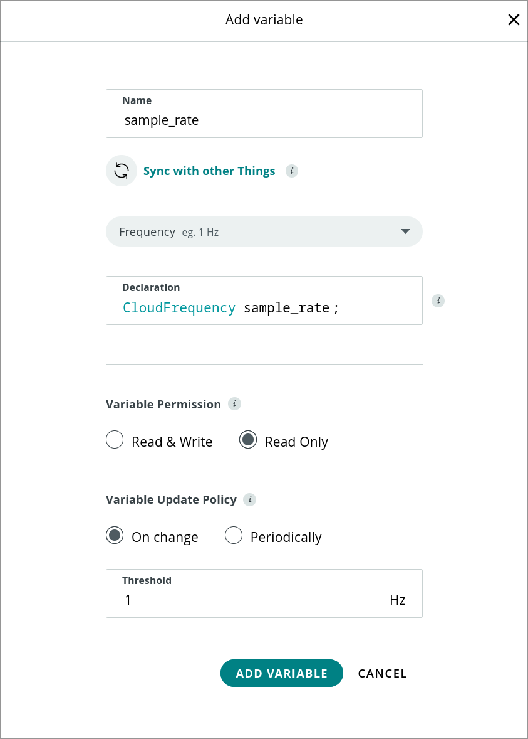
Task: Cancel adding the variable
Action: [382, 673]
